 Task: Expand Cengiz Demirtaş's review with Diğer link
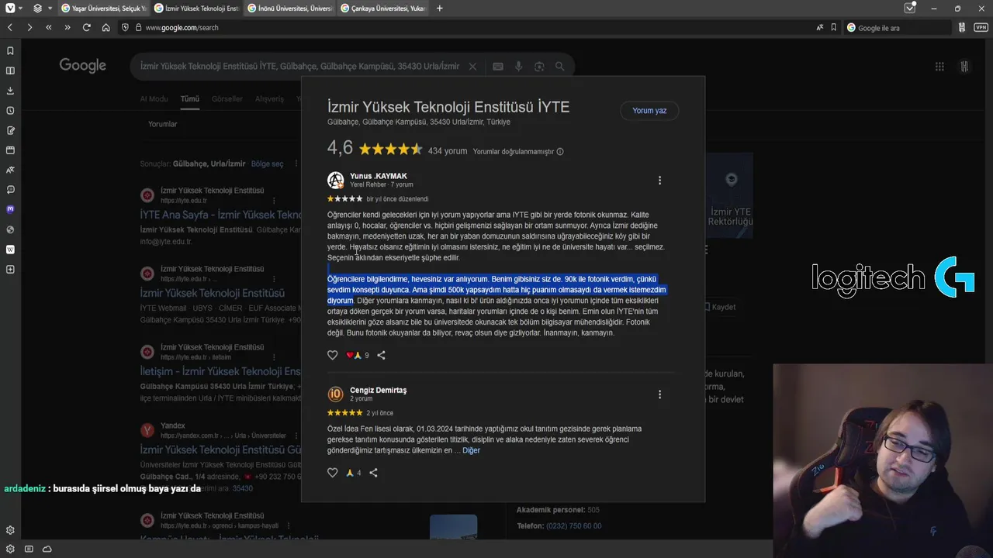(471, 450)
